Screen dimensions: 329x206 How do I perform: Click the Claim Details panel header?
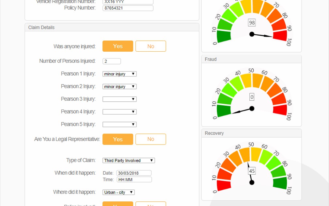click(112, 27)
